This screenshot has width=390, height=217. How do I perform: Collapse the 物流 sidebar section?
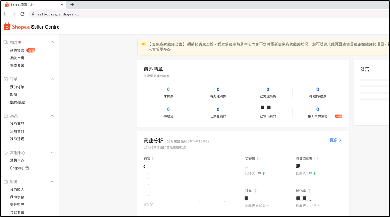(x=52, y=42)
